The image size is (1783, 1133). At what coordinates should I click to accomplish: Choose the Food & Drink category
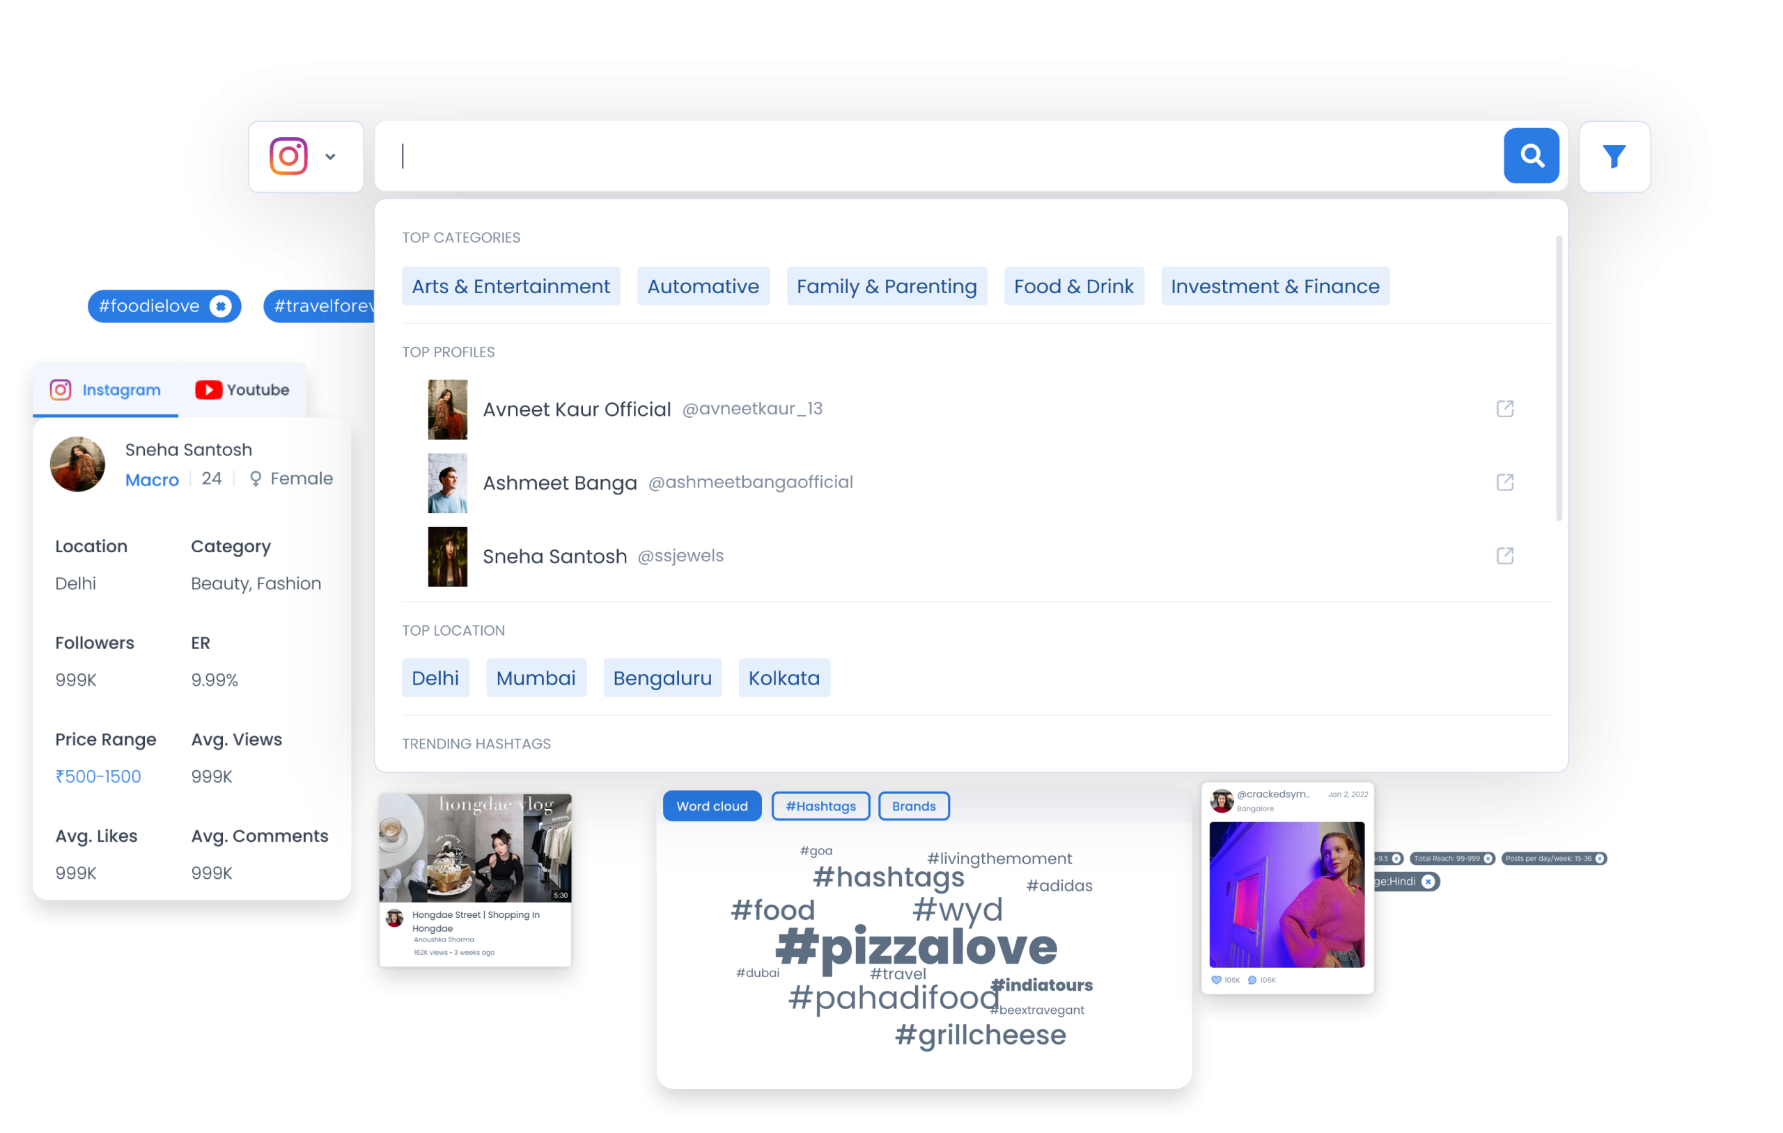click(1073, 287)
